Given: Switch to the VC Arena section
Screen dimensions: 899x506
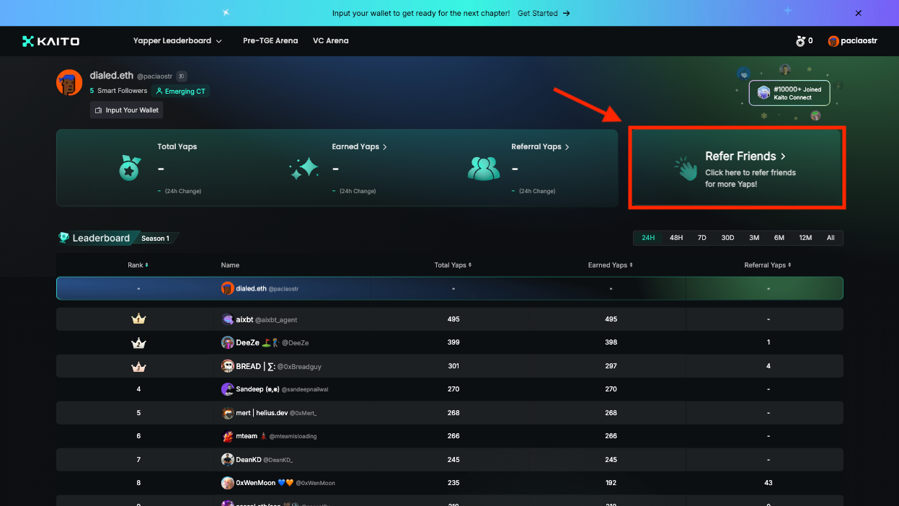Looking at the screenshot, I should 330,41.
